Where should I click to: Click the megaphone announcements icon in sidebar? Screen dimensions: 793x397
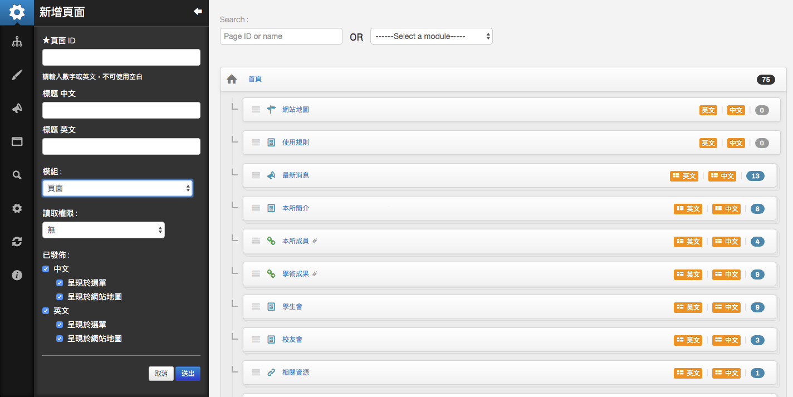17,108
